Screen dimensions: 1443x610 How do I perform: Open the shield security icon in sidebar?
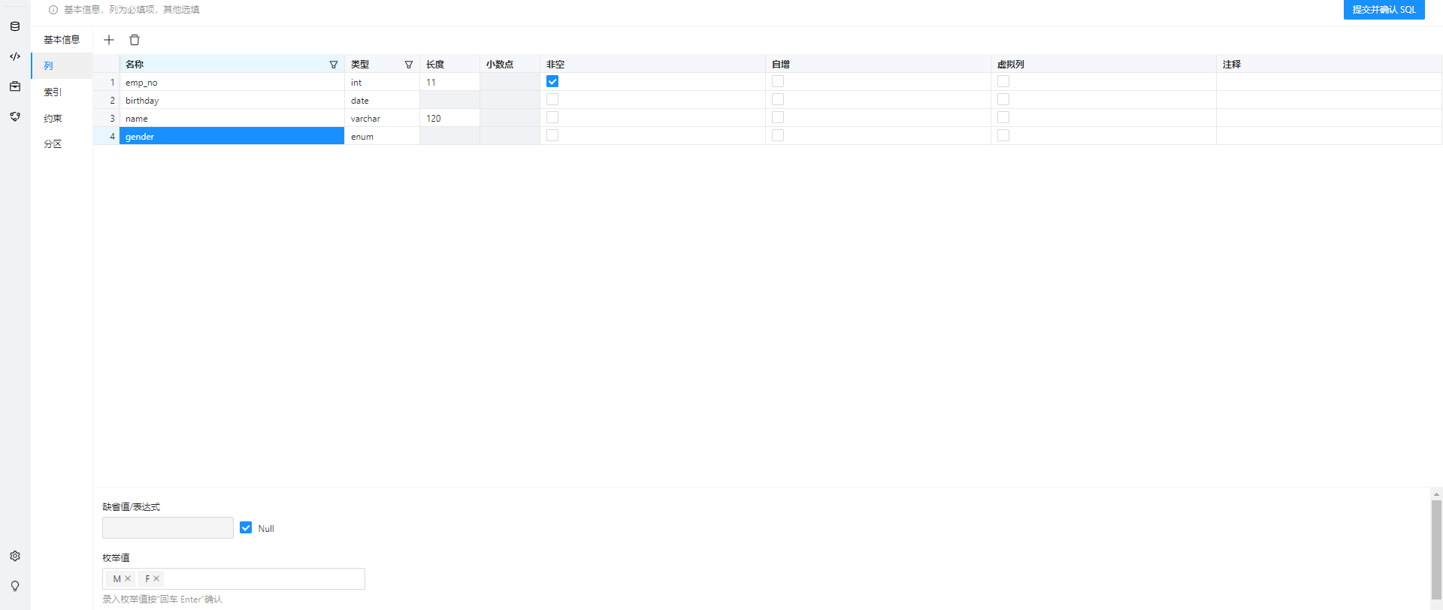[x=15, y=116]
